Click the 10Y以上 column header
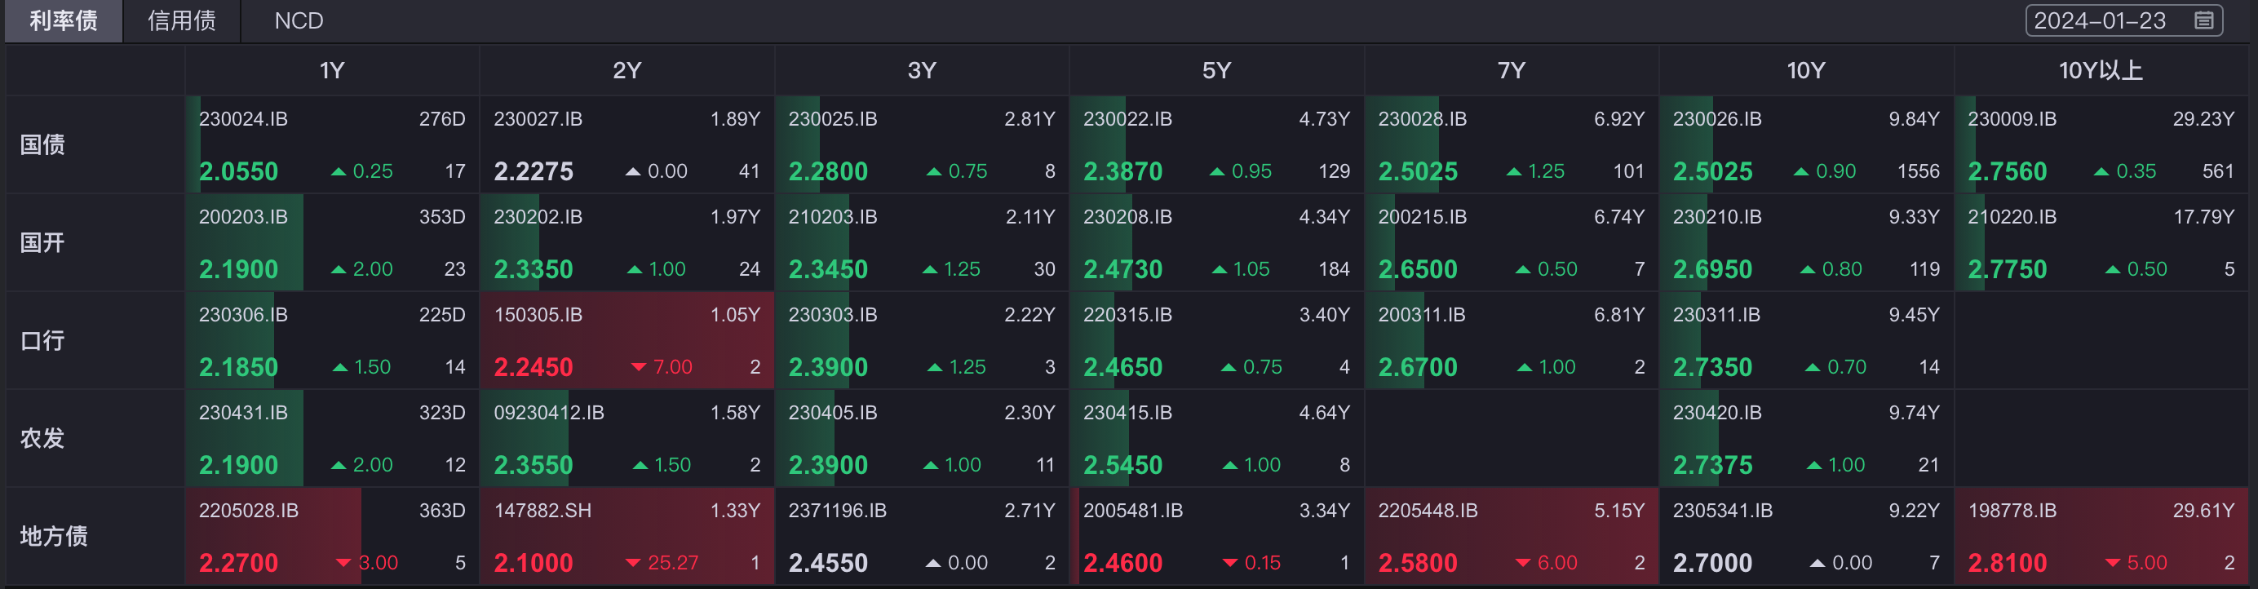This screenshot has width=2258, height=589. point(2101,71)
